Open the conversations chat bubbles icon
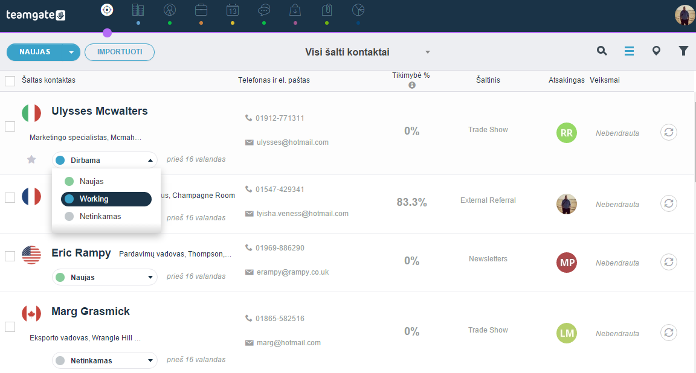The width and height of the screenshot is (696, 373). click(x=264, y=10)
